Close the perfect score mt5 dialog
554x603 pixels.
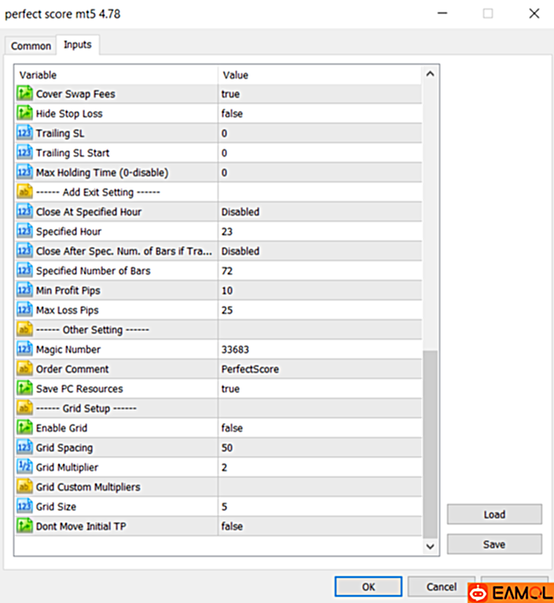click(x=534, y=14)
